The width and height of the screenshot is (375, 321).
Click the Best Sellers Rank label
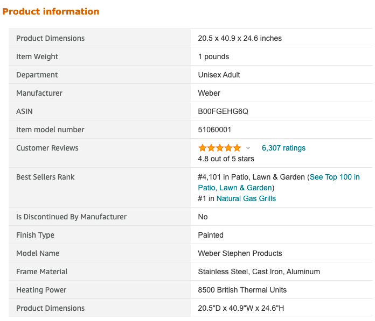pyautogui.click(x=45, y=177)
